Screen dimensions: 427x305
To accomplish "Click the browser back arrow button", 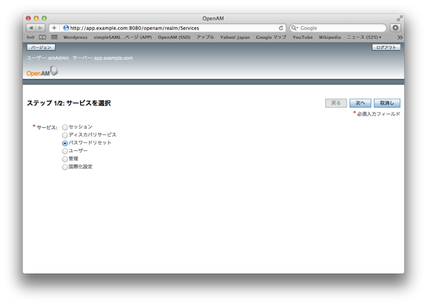I will 31,28.
